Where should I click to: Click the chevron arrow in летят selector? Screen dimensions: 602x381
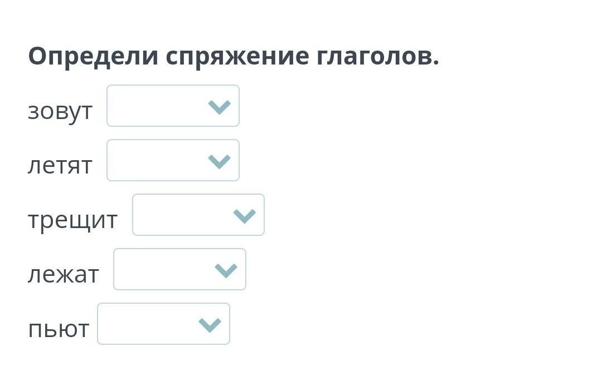[x=219, y=161]
